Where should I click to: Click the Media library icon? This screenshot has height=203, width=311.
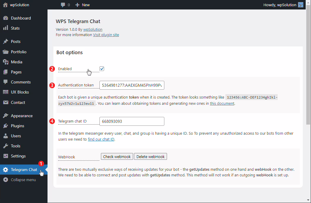(x=6, y=62)
